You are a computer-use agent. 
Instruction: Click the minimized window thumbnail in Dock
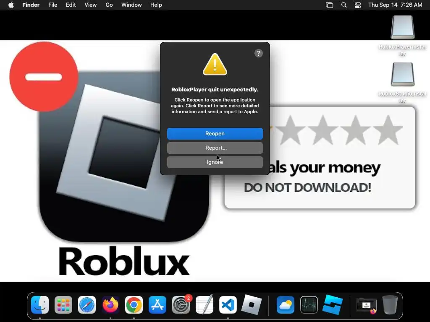366,306
